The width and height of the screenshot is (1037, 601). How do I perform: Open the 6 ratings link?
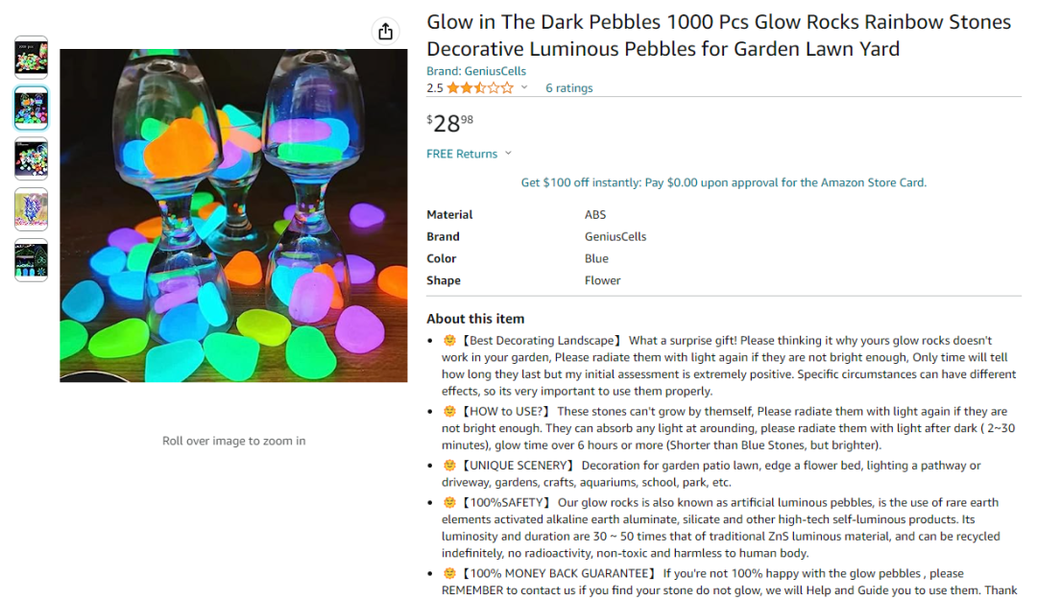point(569,88)
